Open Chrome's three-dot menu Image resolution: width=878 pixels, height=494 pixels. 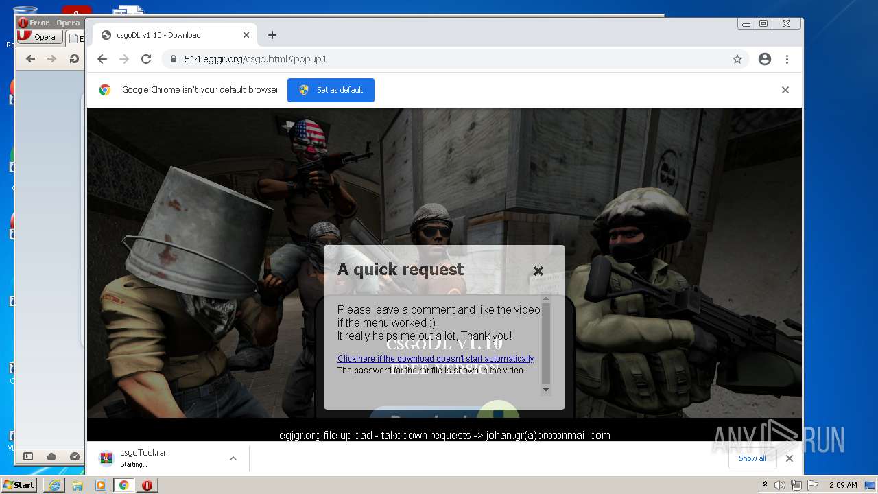pos(787,59)
